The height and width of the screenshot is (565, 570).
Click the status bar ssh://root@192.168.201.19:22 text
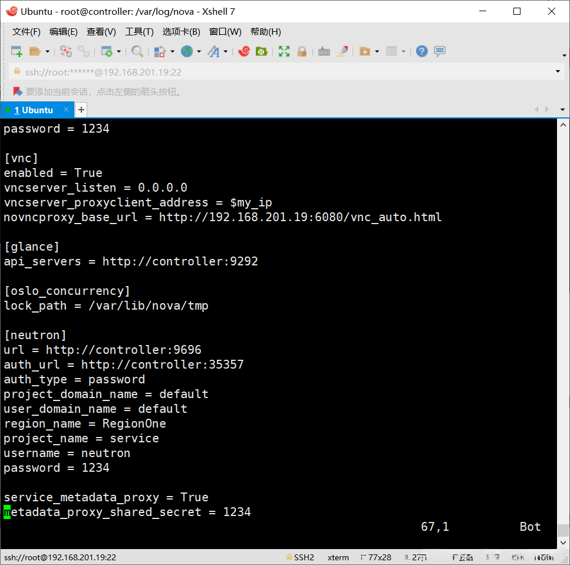(x=60, y=557)
